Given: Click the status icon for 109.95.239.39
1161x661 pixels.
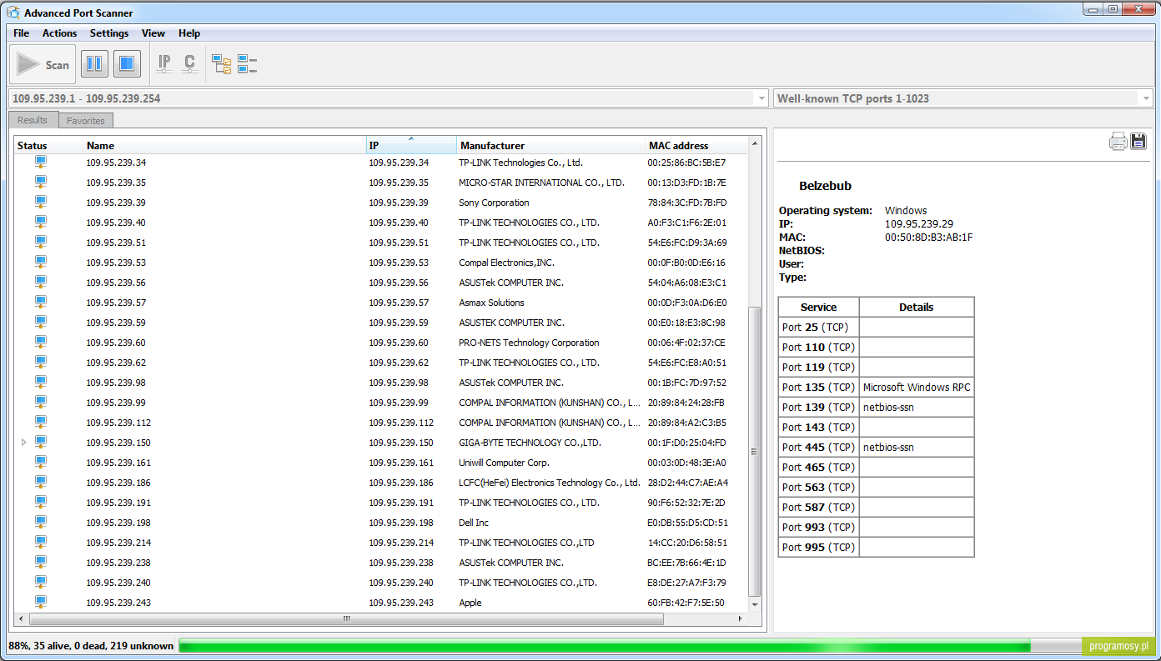Looking at the screenshot, I should pyautogui.click(x=40, y=203).
